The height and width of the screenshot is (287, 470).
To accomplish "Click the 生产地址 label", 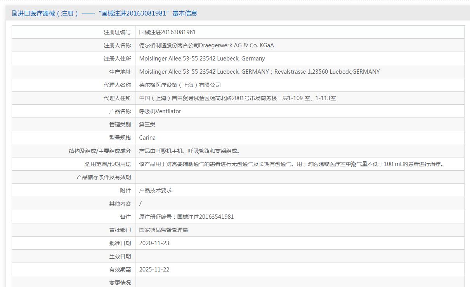I will point(120,72).
